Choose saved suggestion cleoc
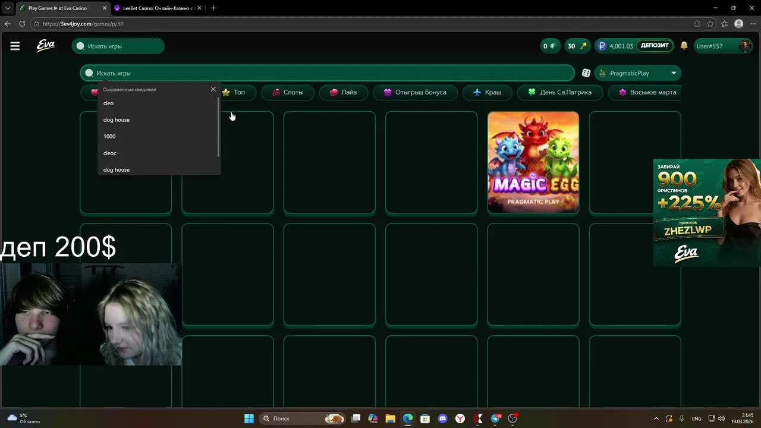The height and width of the screenshot is (428, 761). (158, 153)
